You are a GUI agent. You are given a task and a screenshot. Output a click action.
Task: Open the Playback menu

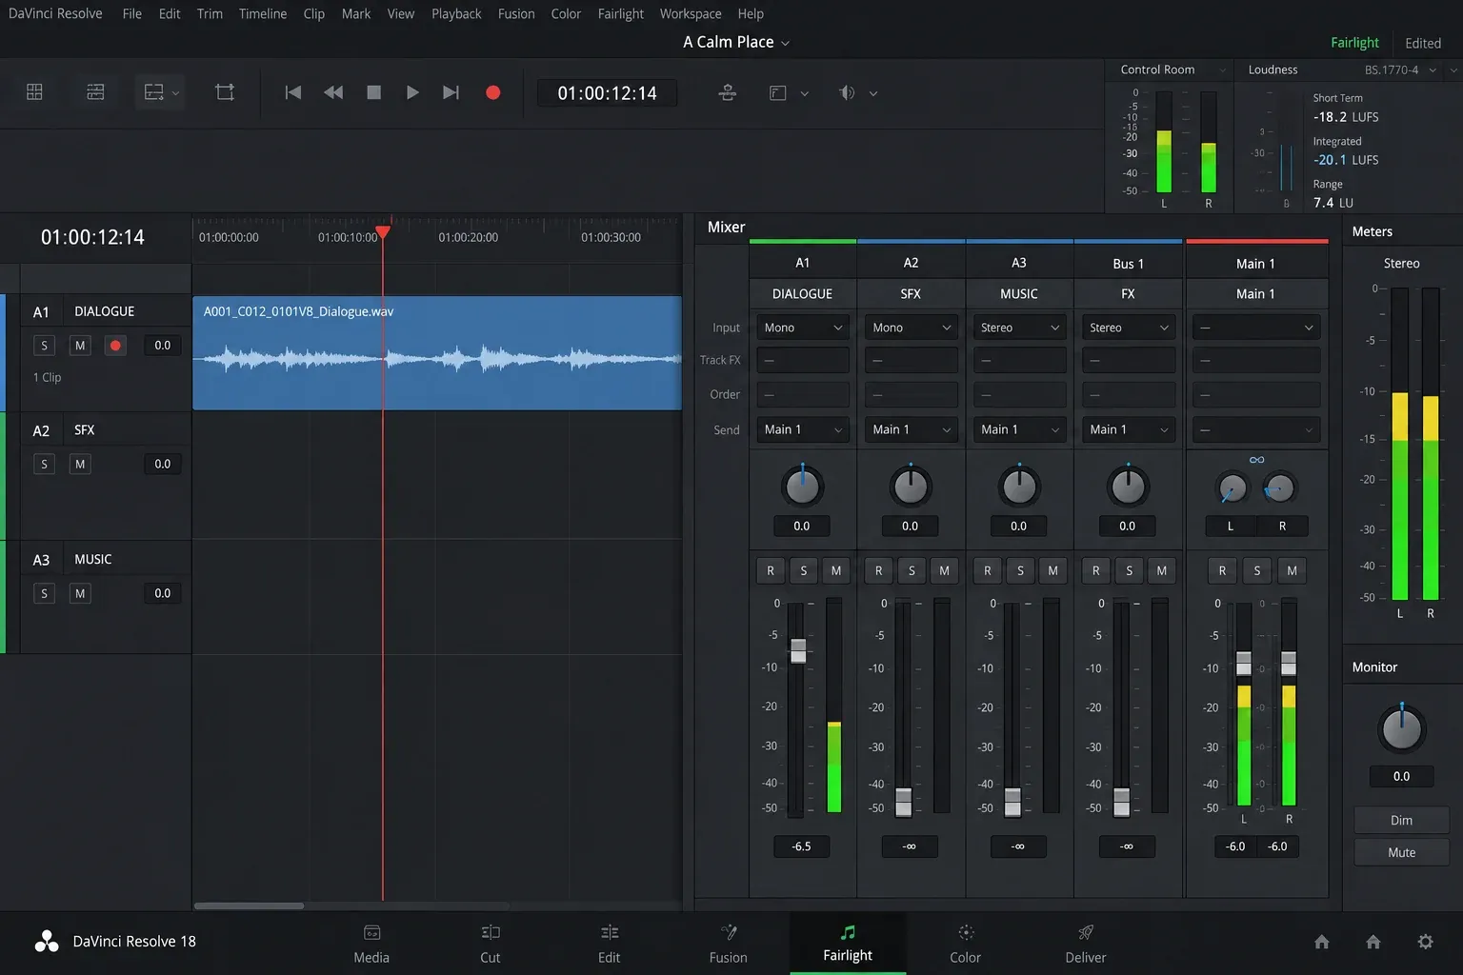(x=456, y=13)
